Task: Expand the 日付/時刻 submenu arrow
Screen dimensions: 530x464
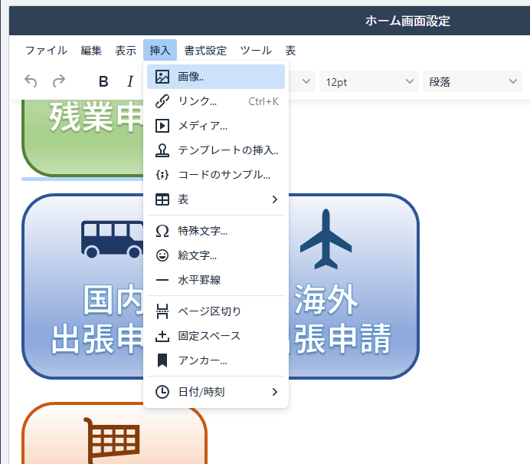Action: coord(275,392)
